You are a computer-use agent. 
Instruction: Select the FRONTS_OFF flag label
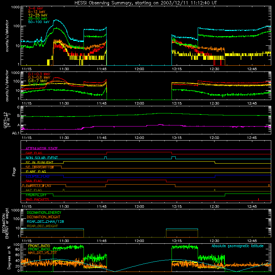coord(36,195)
